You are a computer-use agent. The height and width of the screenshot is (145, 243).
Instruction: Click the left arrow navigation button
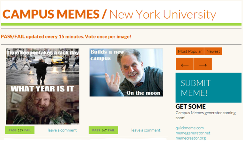click(185, 64)
